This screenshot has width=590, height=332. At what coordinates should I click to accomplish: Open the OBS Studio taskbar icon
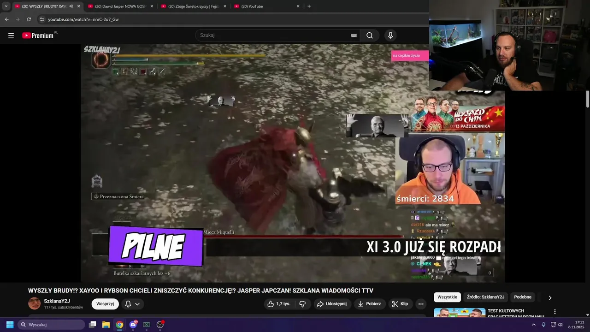click(x=160, y=325)
